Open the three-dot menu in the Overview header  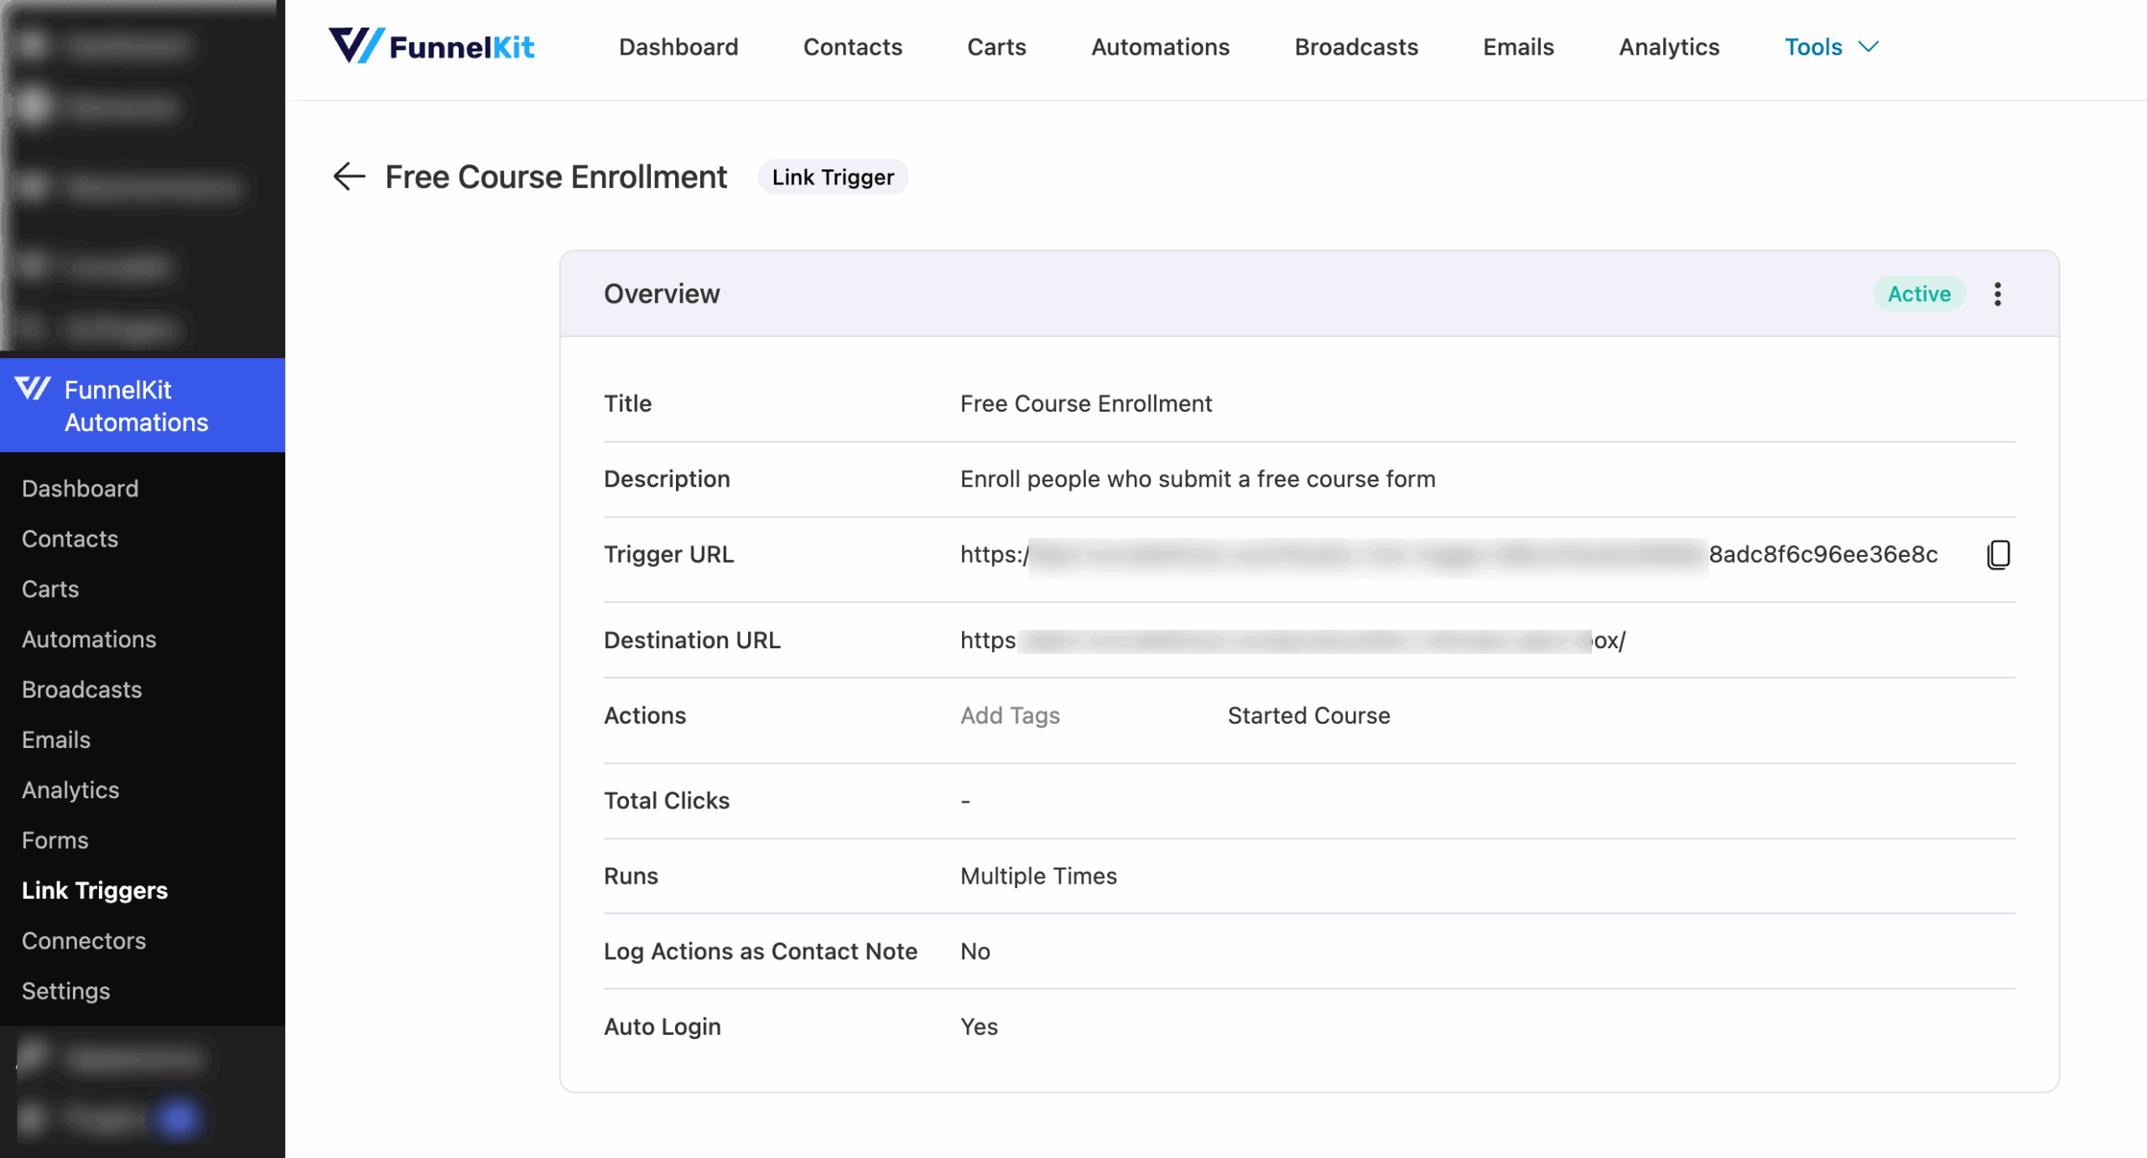click(x=1997, y=293)
